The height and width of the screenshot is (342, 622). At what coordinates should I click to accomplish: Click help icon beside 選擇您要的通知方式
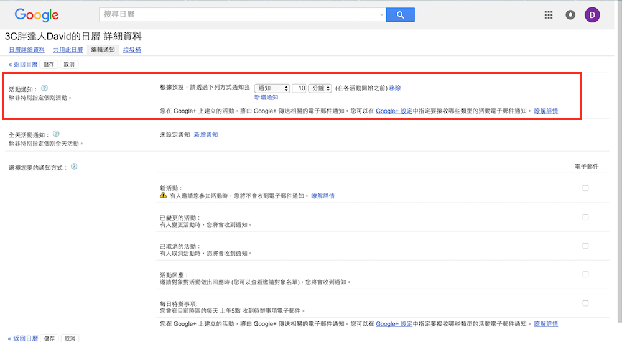[x=75, y=167]
